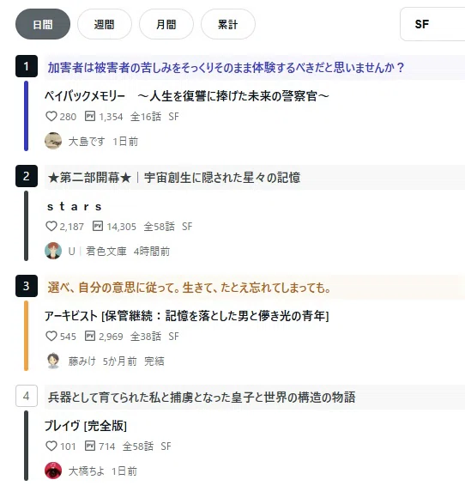Switch to the 週間 ranking tab

[105, 24]
